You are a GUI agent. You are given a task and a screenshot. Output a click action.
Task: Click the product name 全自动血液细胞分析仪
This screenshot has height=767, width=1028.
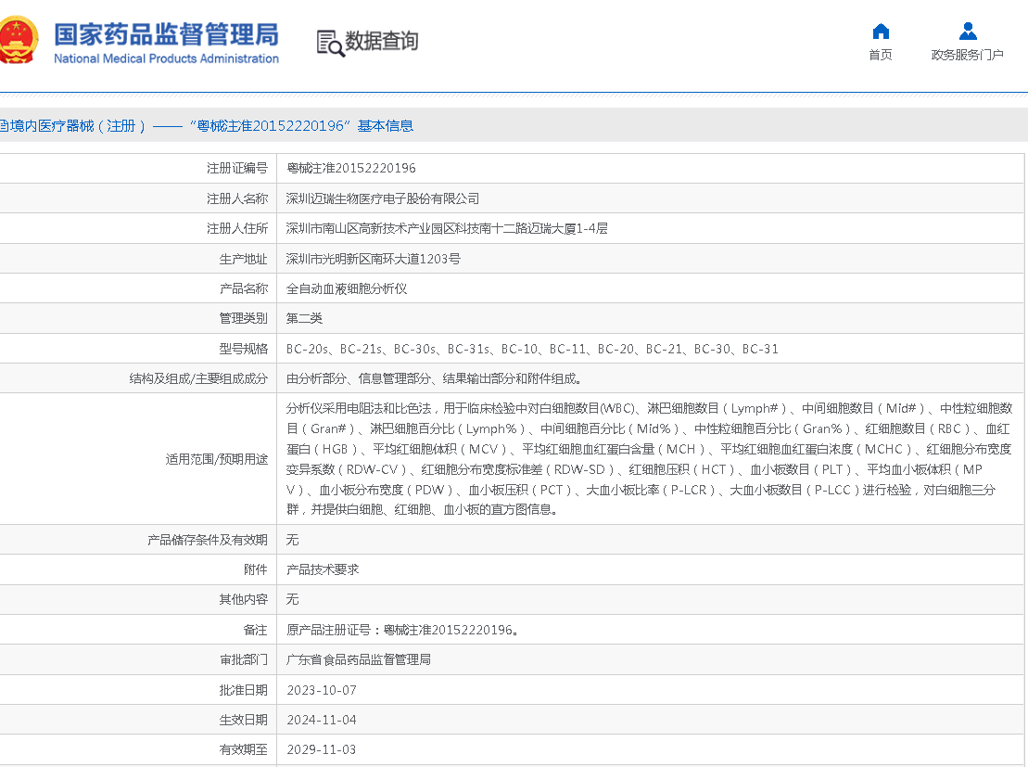click(346, 288)
